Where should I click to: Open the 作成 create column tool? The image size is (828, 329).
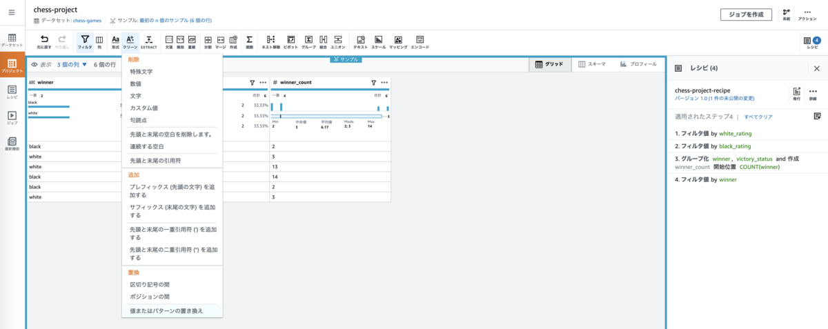(233, 42)
